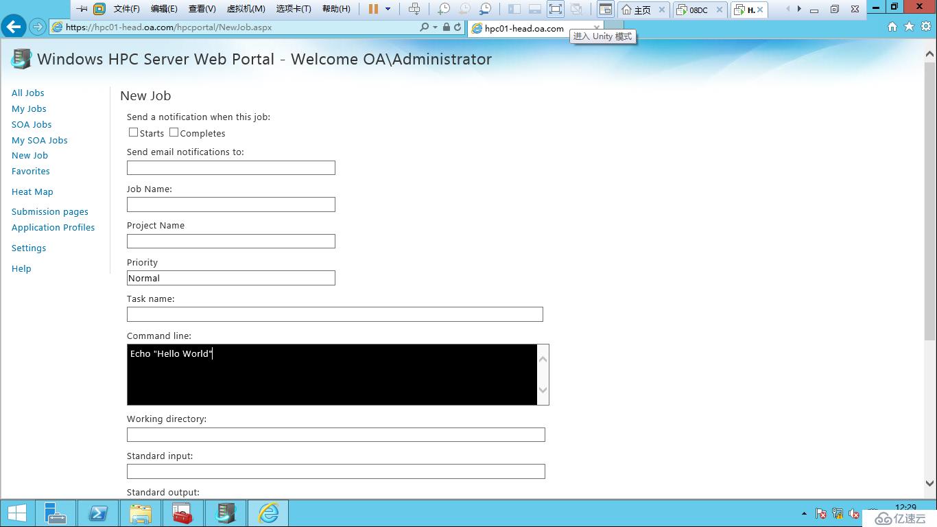Open the 查看(V) menu
The width and height of the screenshot is (937, 527).
pyautogui.click(x=202, y=9)
